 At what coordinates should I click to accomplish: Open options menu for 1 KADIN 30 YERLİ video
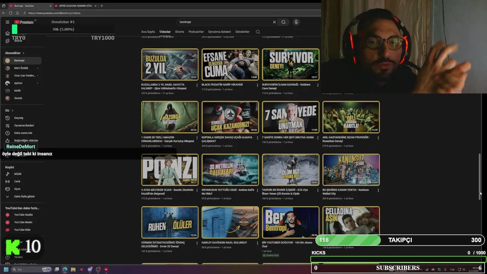(197, 138)
